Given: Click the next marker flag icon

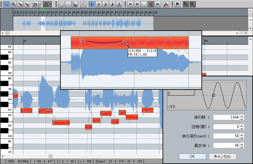Looking at the screenshot, I should pyautogui.click(x=193, y=4).
